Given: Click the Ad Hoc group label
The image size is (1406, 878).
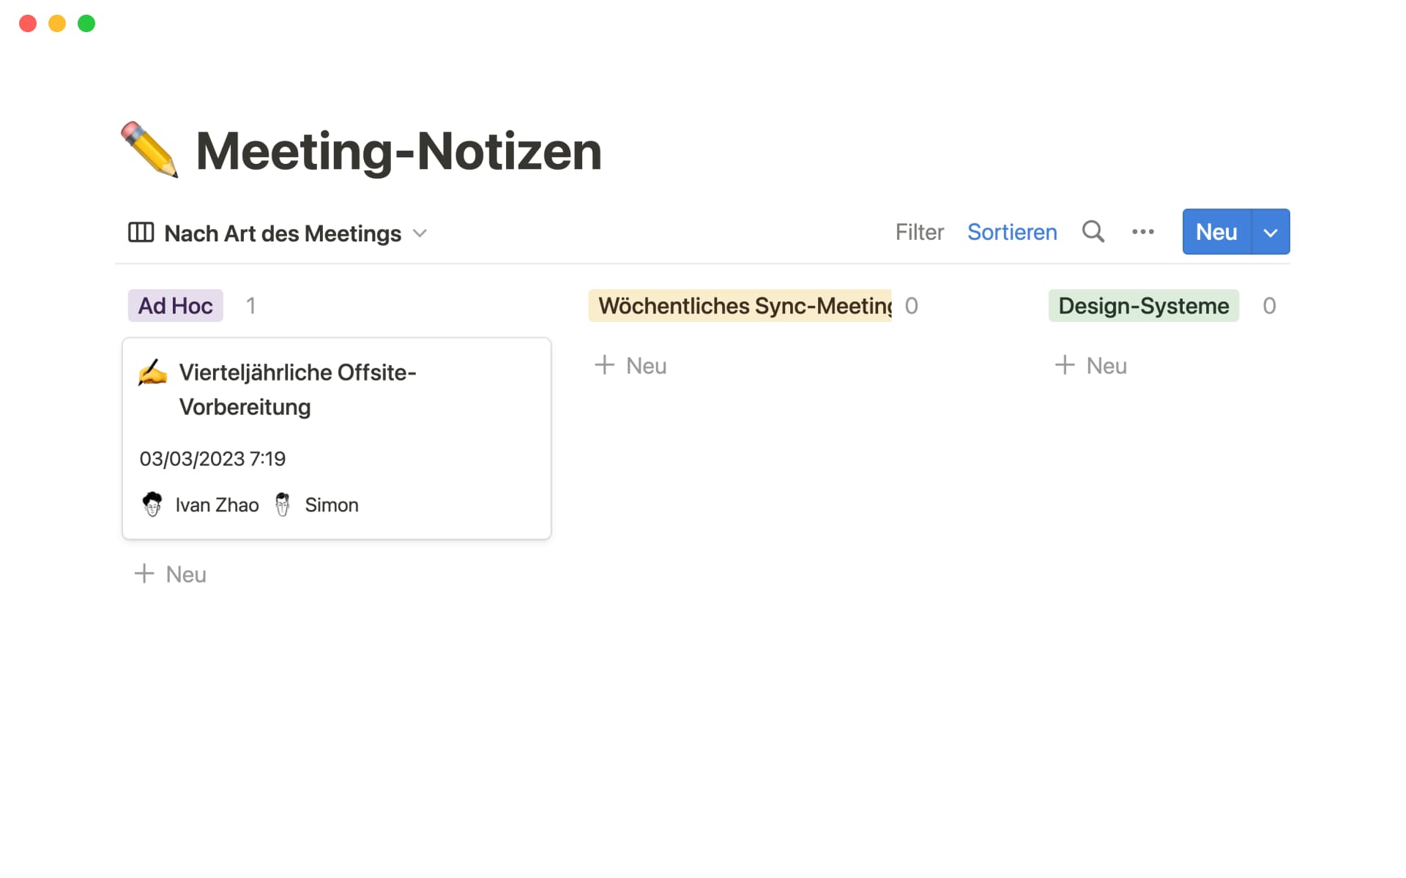Looking at the screenshot, I should 174,305.
